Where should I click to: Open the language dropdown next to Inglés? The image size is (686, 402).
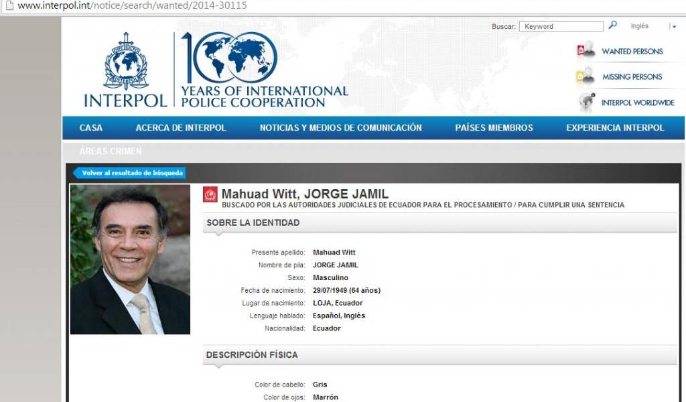point(673,26)
